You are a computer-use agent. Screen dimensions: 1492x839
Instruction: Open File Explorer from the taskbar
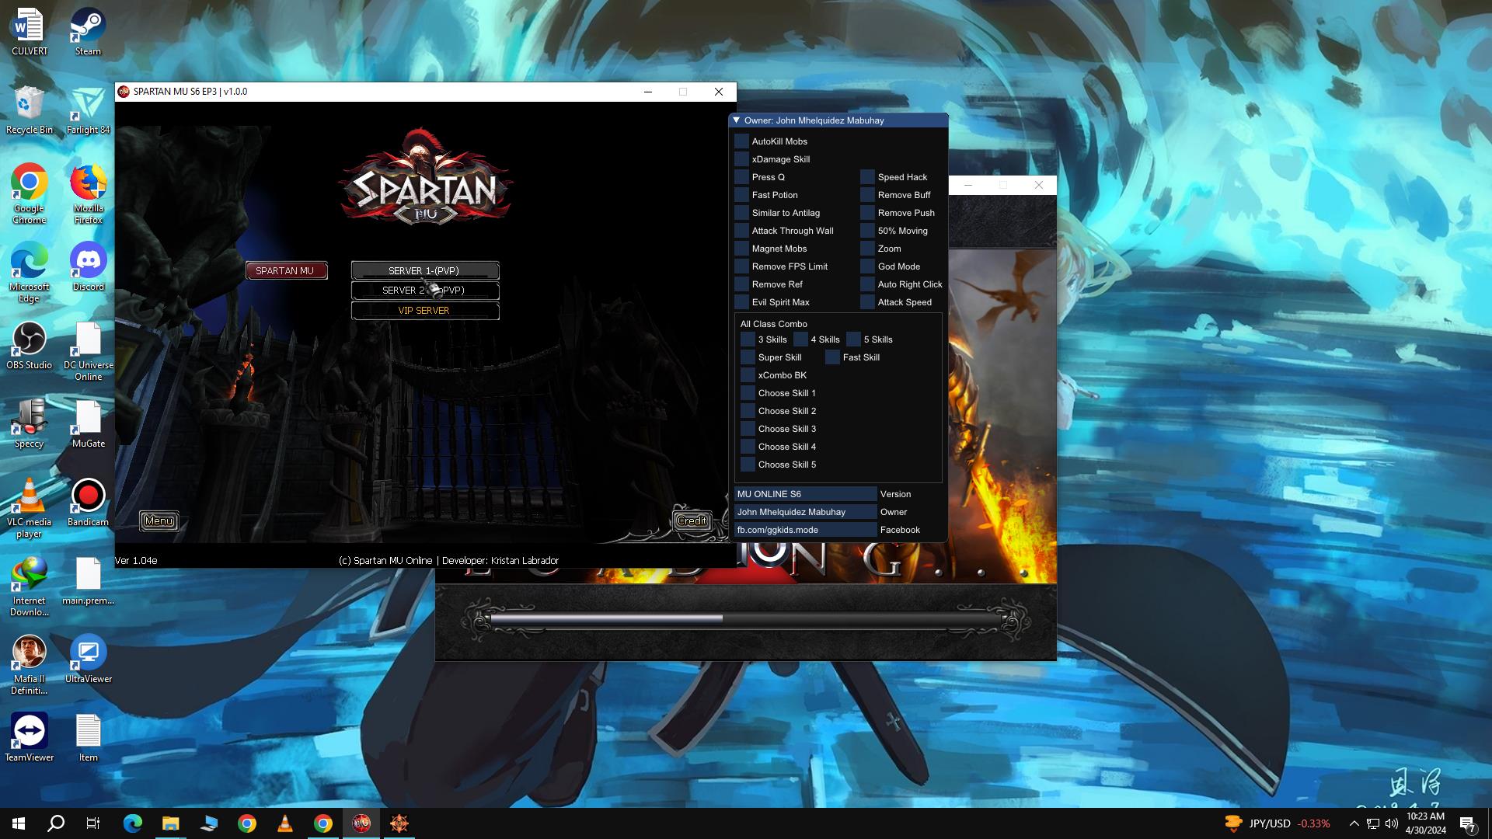tap(170, 823)
